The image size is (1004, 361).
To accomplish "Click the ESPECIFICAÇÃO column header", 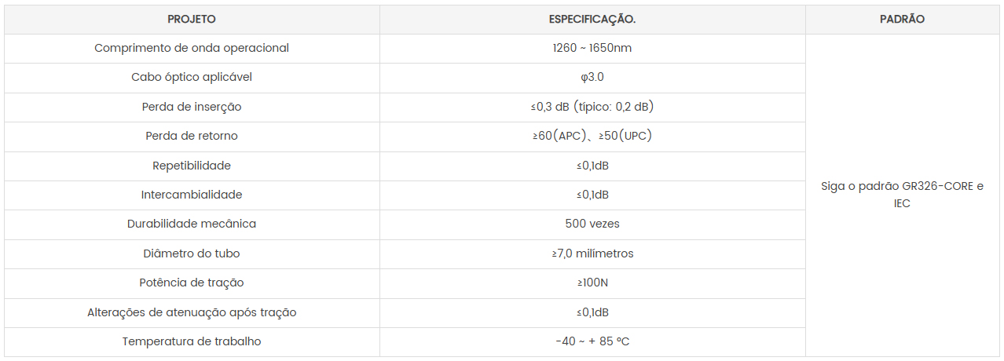I will (x=592, y=19).
